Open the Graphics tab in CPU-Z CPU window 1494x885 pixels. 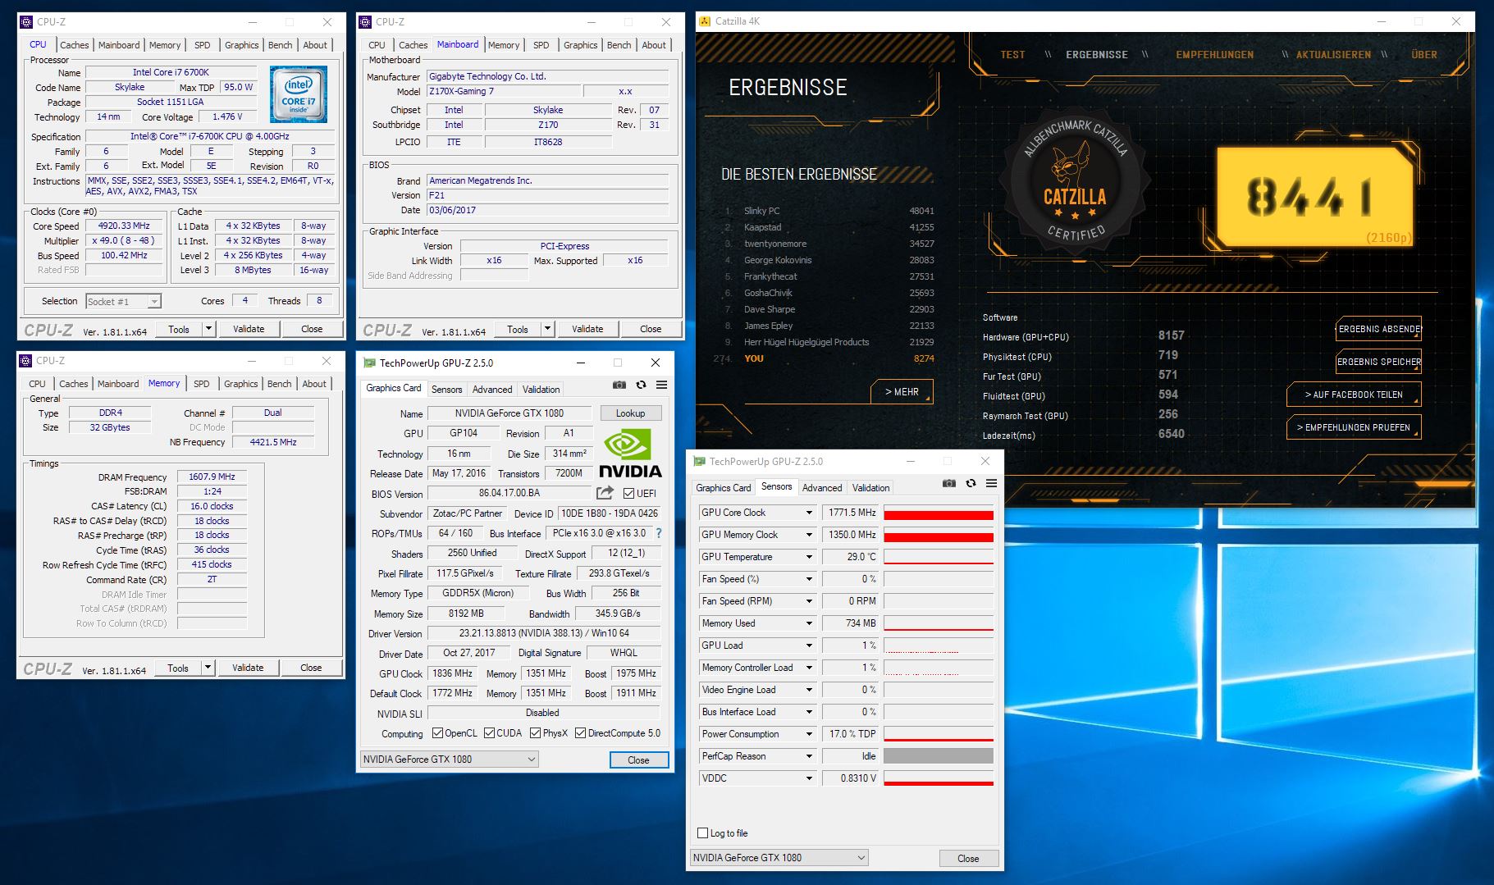241,45
